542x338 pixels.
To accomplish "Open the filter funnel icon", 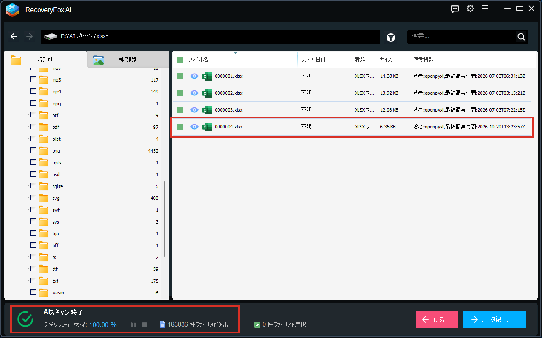I will (391, 38).
